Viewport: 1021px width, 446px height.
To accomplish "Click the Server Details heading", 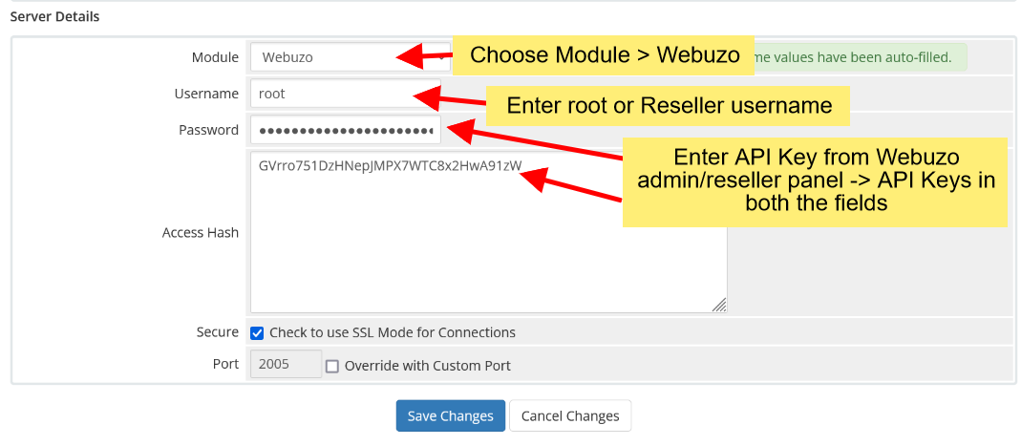I will click(x=54, y=16).
